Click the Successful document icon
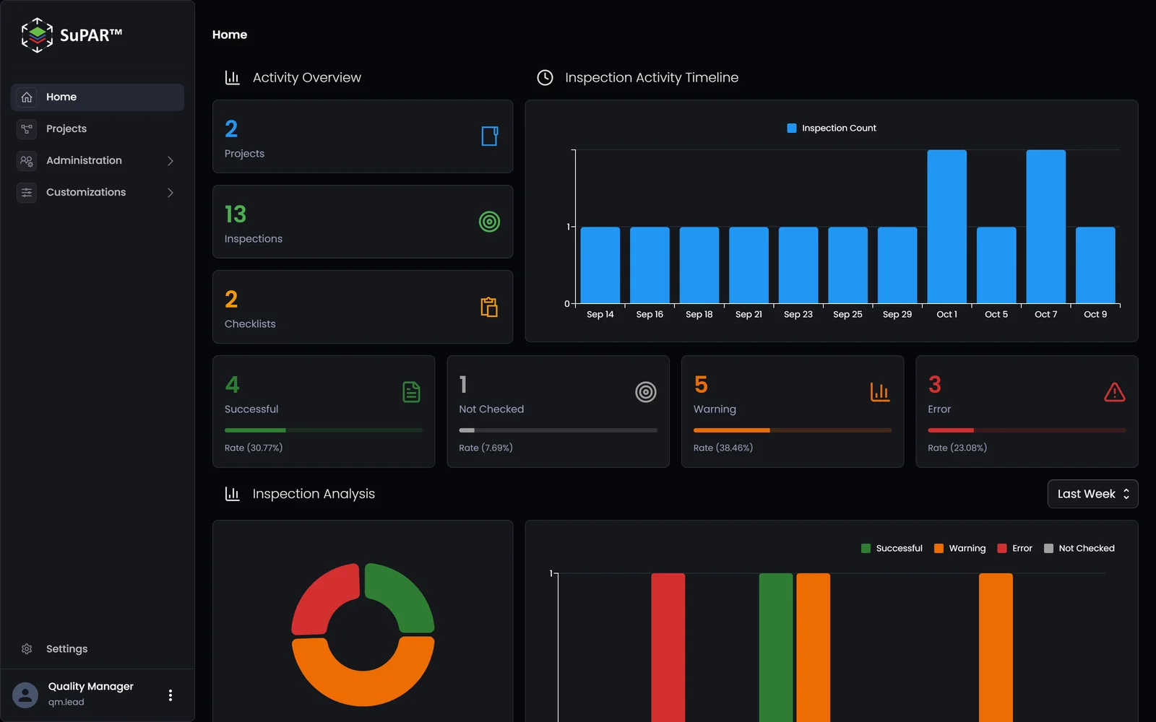1156x722 pixels. (x=411, y=392)
